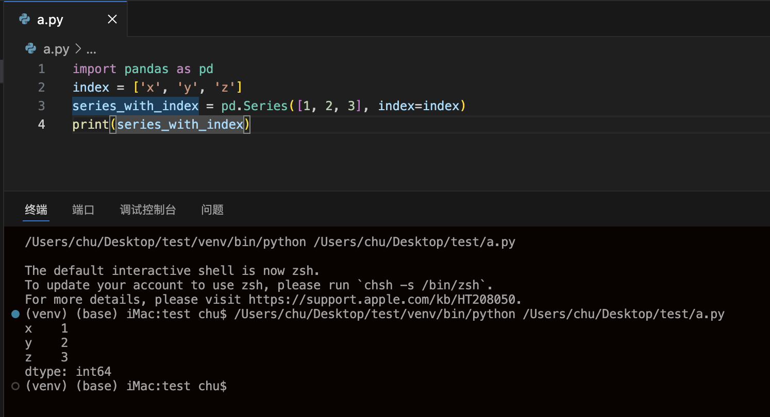Show the 问题 panel tab
The height and width of the screenshot is (417, 770).
[212, 210]
